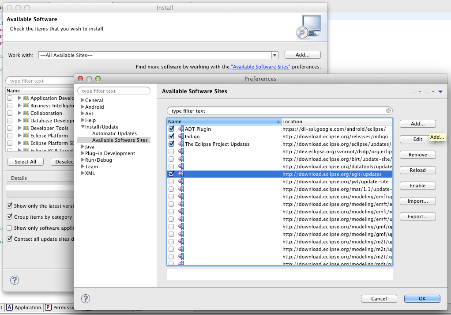Click the ADT Plugin site icon
Image resolution: width=451 pixels, height=315 pixels.
point(180,129)
